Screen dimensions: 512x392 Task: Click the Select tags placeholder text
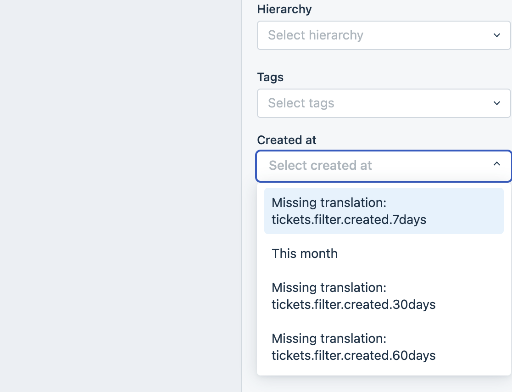(301, 103)
